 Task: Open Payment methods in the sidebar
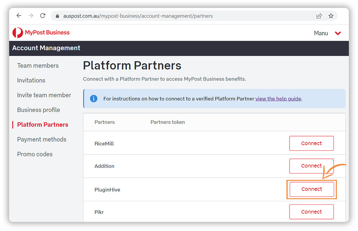(42, 139)
